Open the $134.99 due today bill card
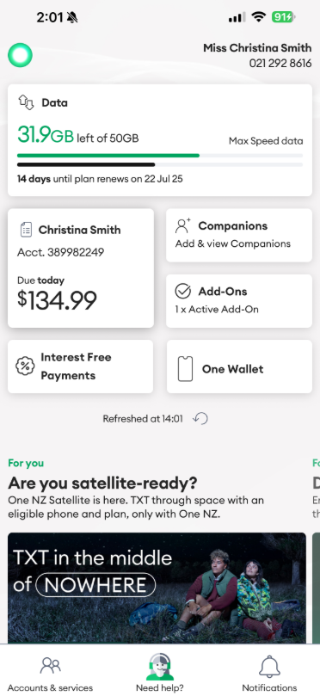 [81, 268]
